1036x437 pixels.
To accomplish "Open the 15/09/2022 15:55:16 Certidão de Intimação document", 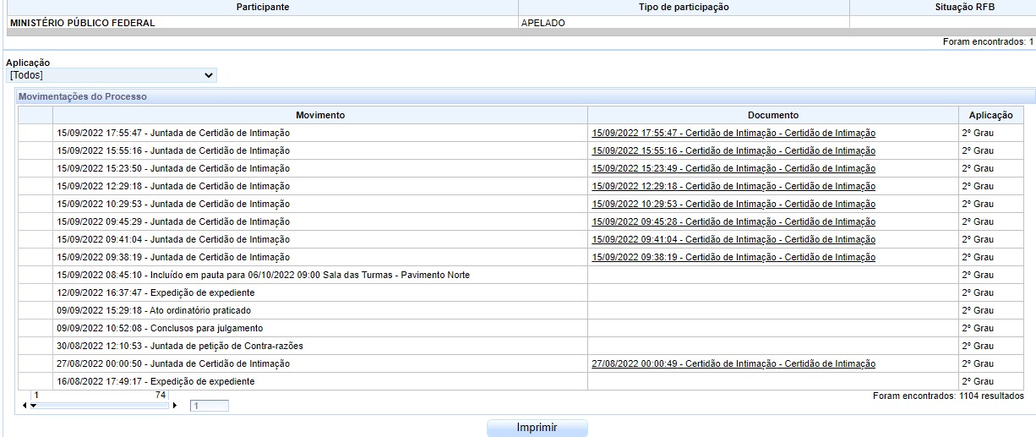I will (x=733, y=151).
